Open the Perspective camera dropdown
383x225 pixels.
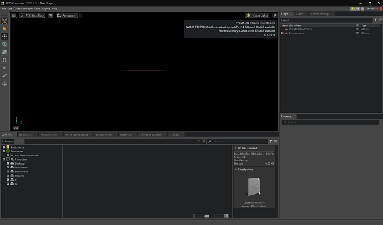67,16
